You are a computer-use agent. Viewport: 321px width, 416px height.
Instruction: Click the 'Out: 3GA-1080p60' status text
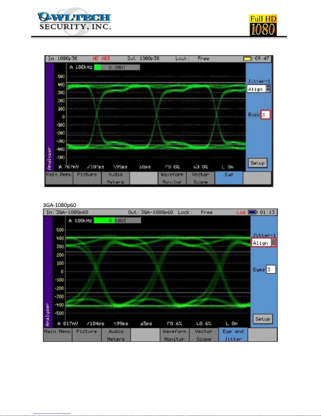151,212
